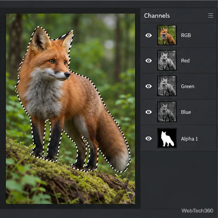Toggle Alpha 1 channel visibility eye
The width and height of the screenshot is (218, 218).
click(x=148, y=138)
